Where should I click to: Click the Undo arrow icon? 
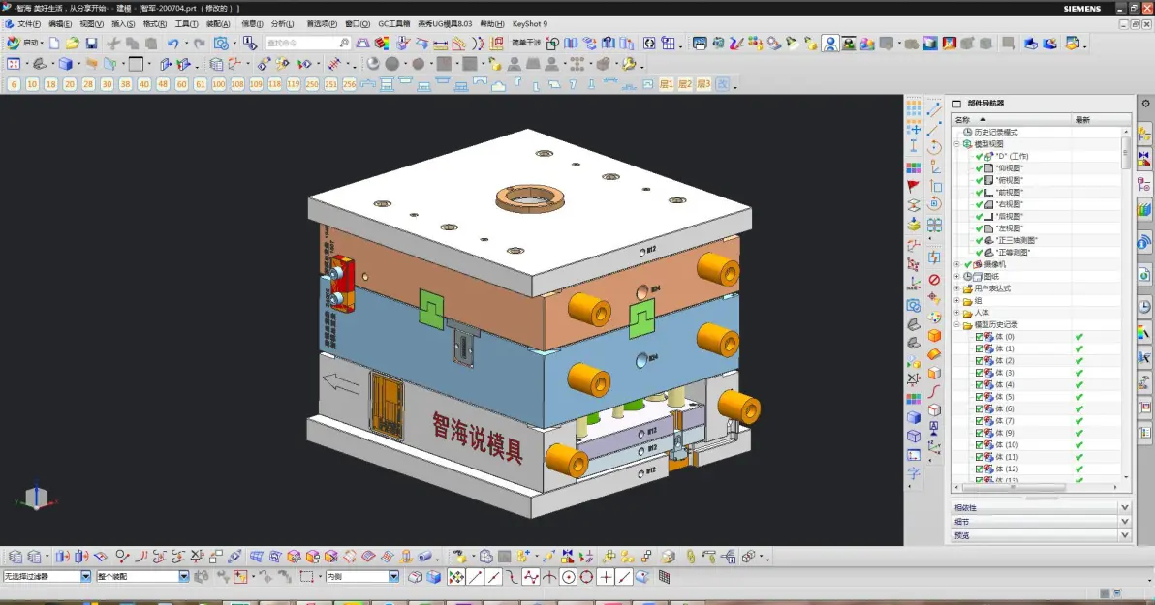pyautogui.click(x=173, y=44)
